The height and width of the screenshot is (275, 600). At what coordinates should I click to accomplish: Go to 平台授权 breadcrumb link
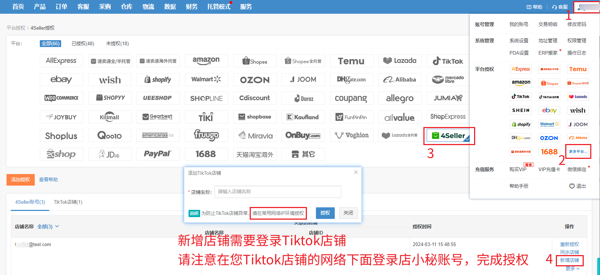pos(16,28)
